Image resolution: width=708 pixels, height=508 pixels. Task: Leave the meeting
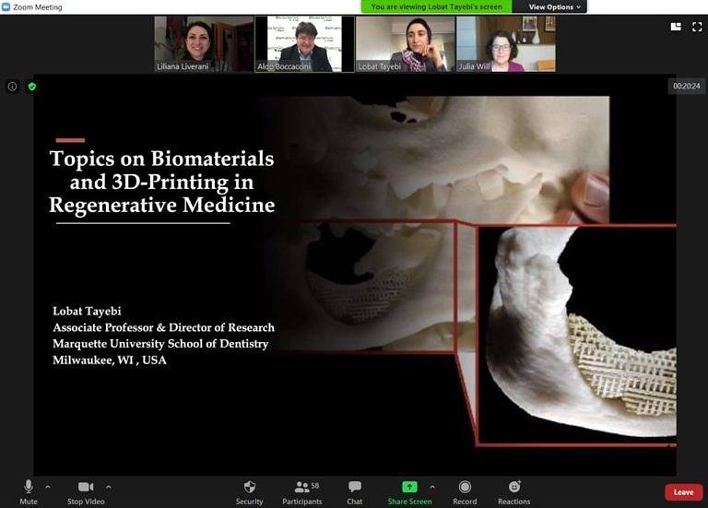coord(684,492)
